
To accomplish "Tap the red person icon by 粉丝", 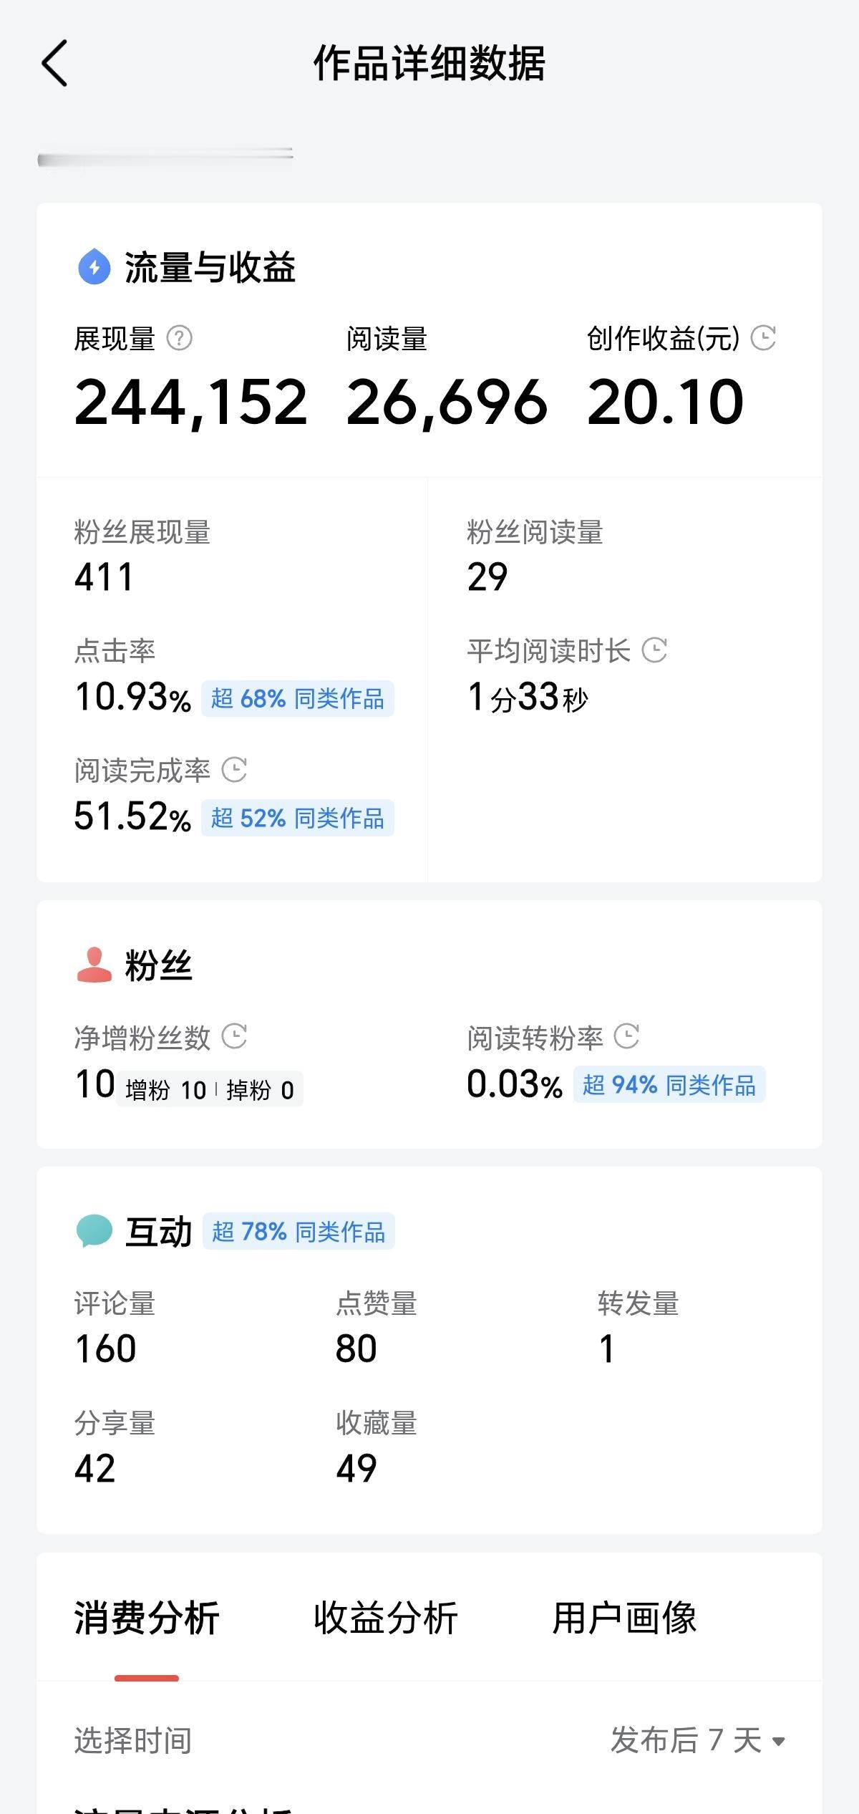I will (94, 965).
